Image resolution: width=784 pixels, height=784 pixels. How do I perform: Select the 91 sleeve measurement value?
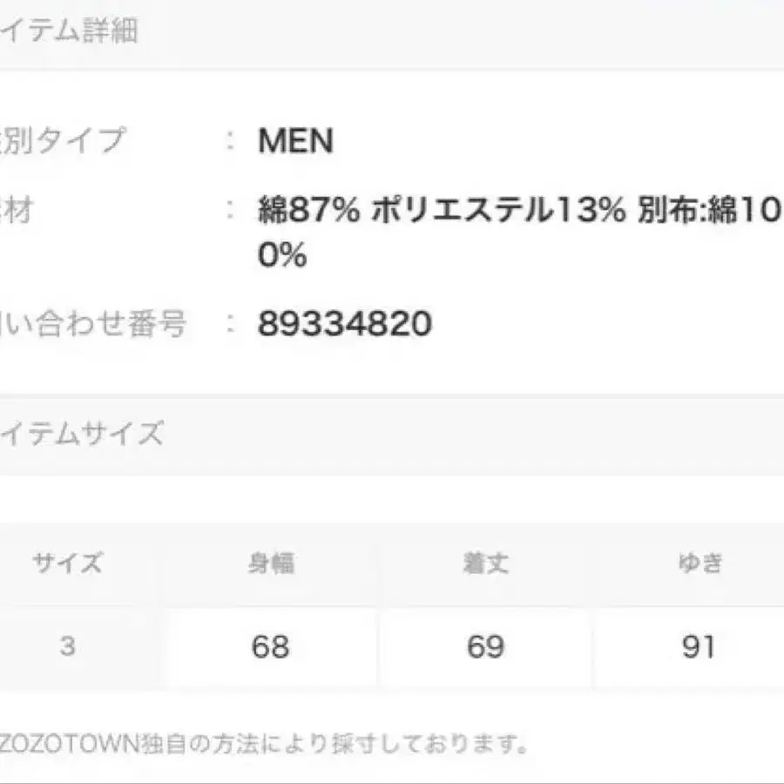(700, 647)
